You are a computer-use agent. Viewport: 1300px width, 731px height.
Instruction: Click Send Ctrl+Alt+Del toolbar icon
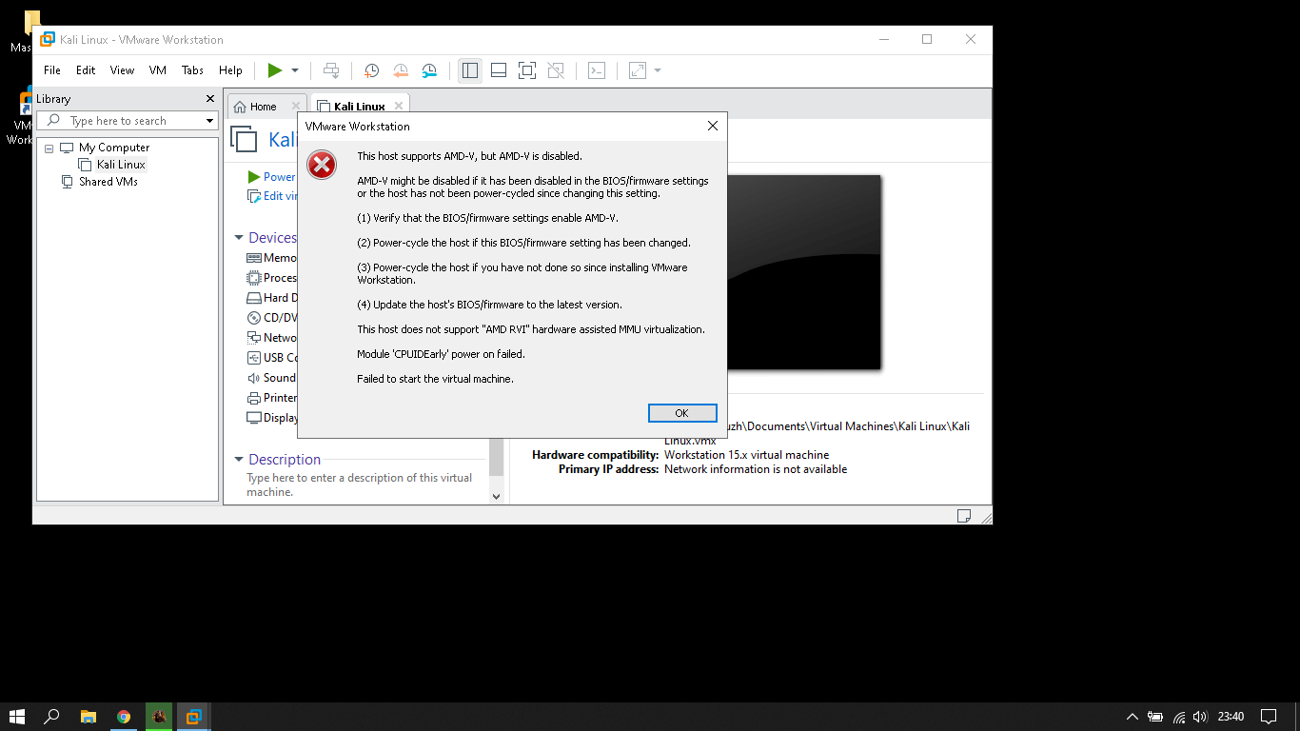[x=331, y=70]
